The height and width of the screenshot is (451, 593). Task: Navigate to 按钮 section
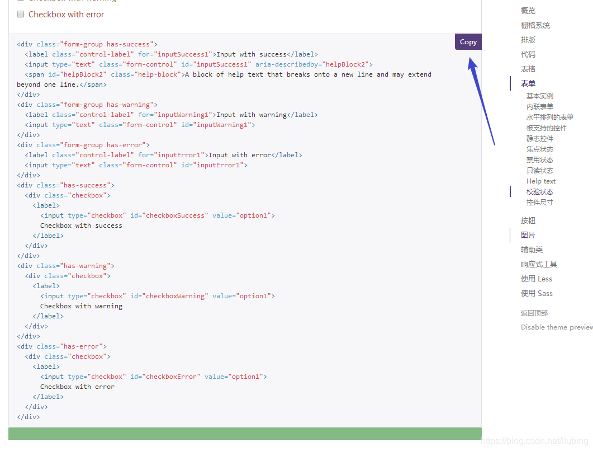pyautogui.click(x=528, y=220)
